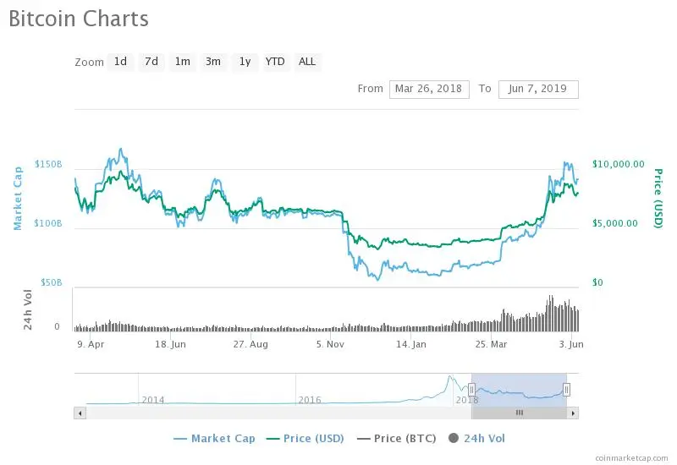The width and height of the screenshot is (677, 465).
Task: Select the 1d zoom range
Action: pos(120,62)
